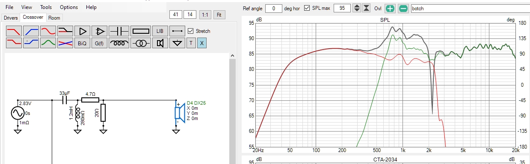Switch to the Drivers tab
Screen dimensions: 530x164
(x=11, y=18)
